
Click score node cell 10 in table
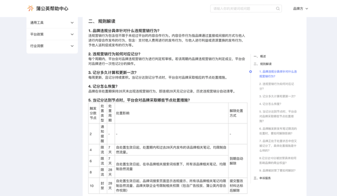pyautogui.click(x=94, y=185)
